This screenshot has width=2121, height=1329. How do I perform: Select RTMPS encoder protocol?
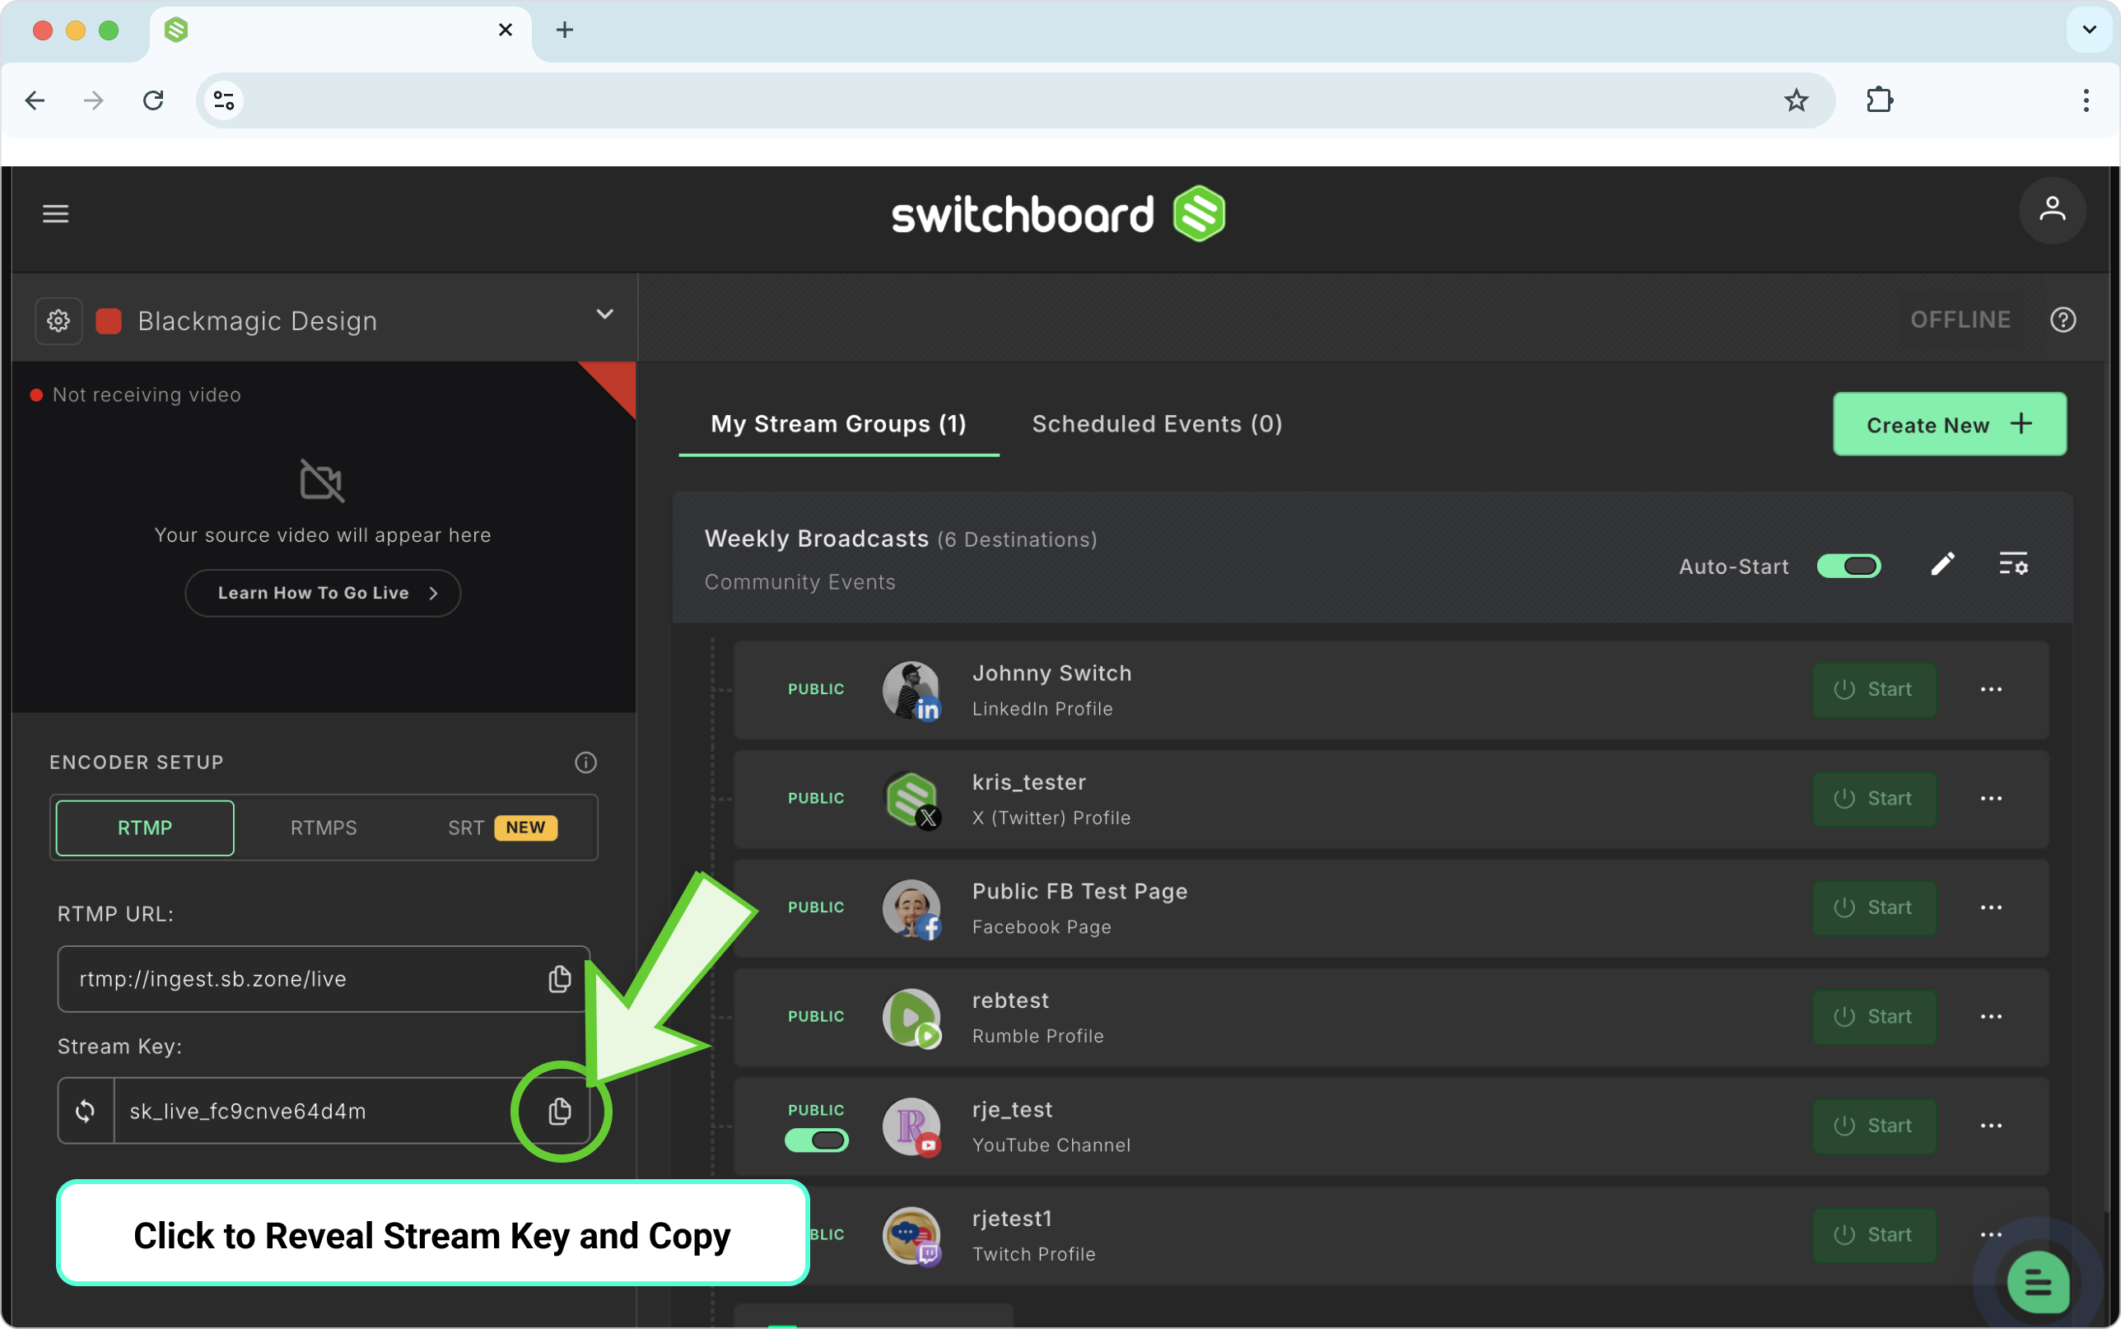tap(324, 827)
